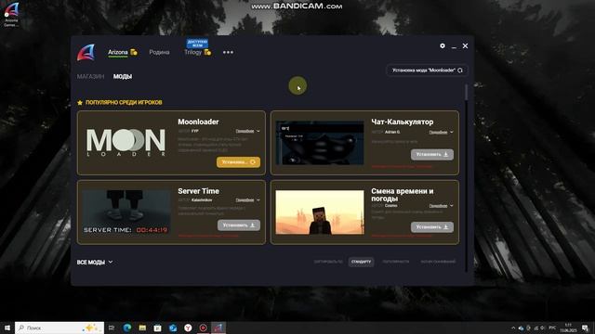Image resolution: width=595 pixels, height=334 pixels.
Task: Select the highlighted sort option pill
Action: click(x=361, y=262)
